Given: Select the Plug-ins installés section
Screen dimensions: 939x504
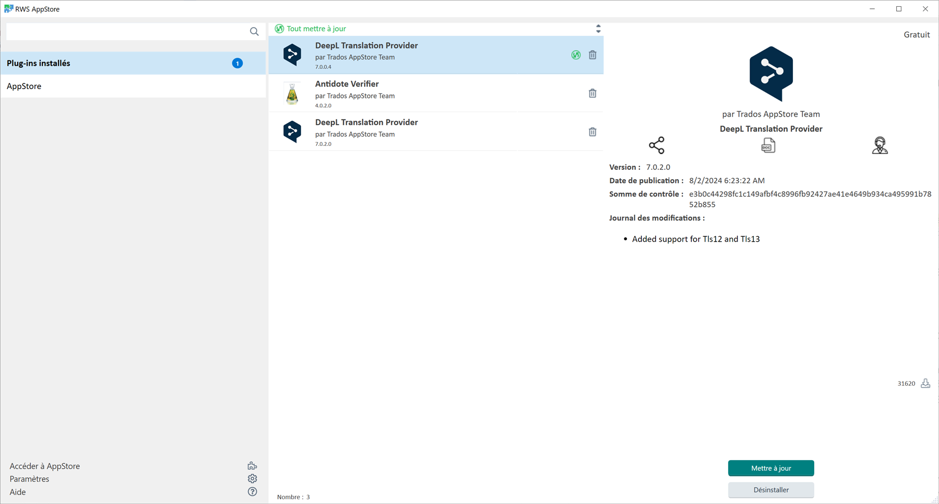Looking at the screenshot, I should 38,63.
